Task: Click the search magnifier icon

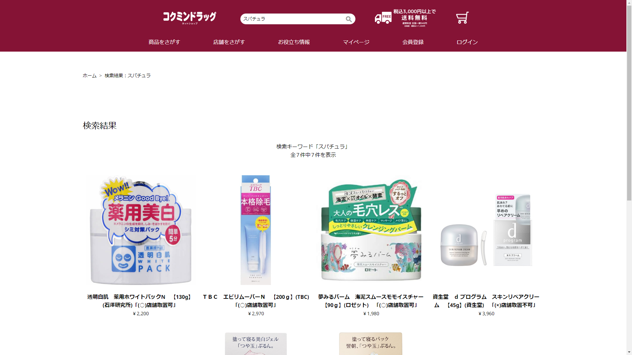Action: click(349, 19)
